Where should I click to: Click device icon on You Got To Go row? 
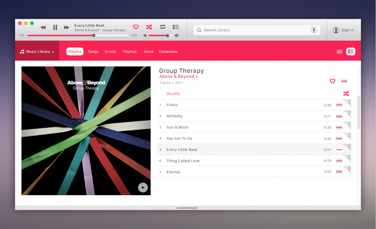click(349, 135)
